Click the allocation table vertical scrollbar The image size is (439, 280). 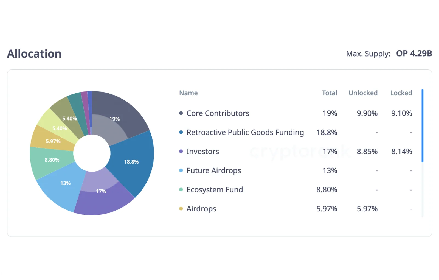423,126
